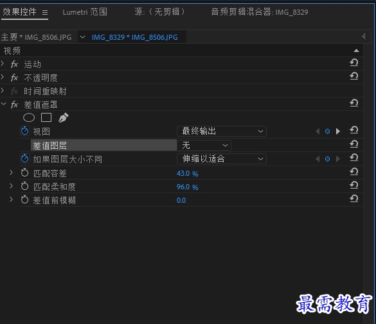The height and width of the screenshot is (324, 376).
Task: Select the 效果控件 tab
Action: tap(20, 12)
